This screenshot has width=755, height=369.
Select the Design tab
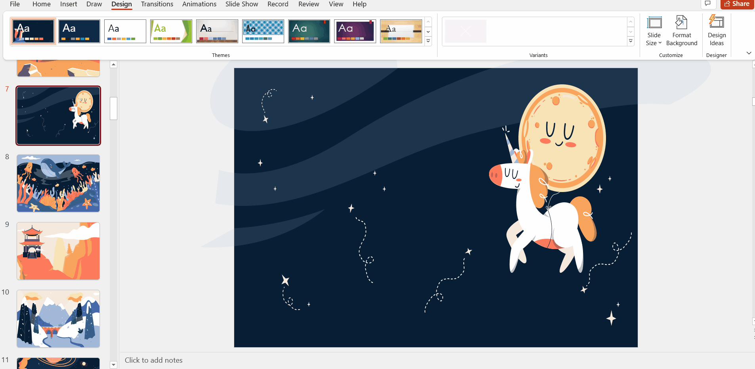(122, 4)
